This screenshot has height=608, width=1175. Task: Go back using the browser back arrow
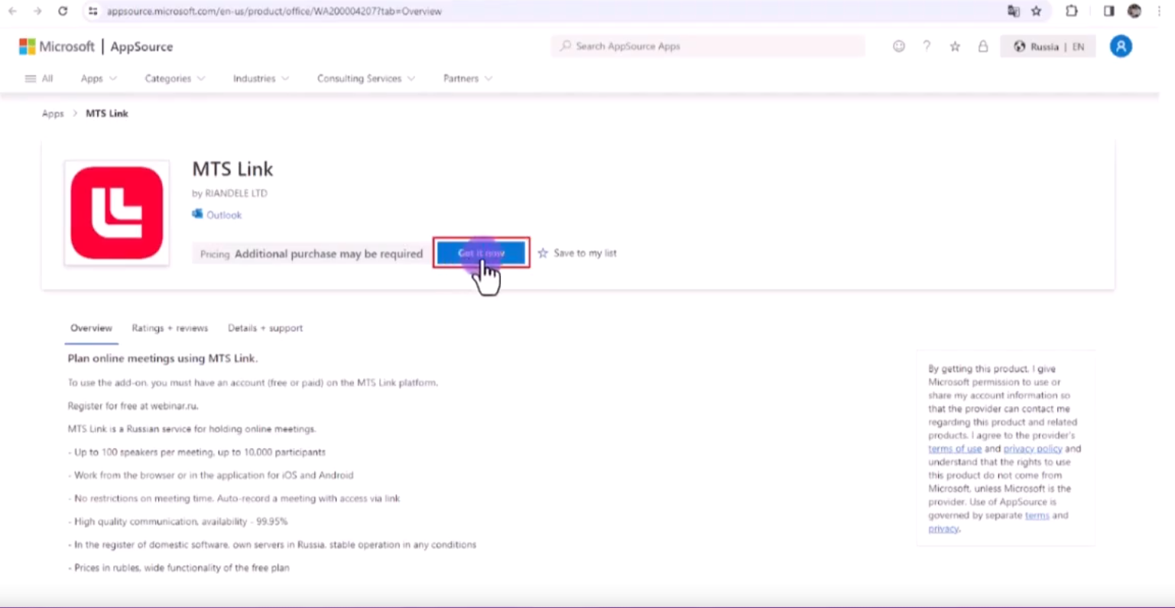12,11
